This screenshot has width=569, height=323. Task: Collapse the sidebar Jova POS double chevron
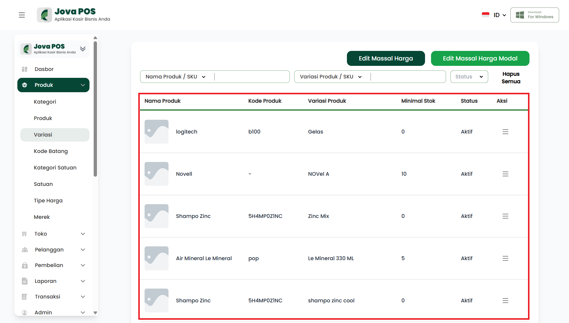(x=83, y=49)
